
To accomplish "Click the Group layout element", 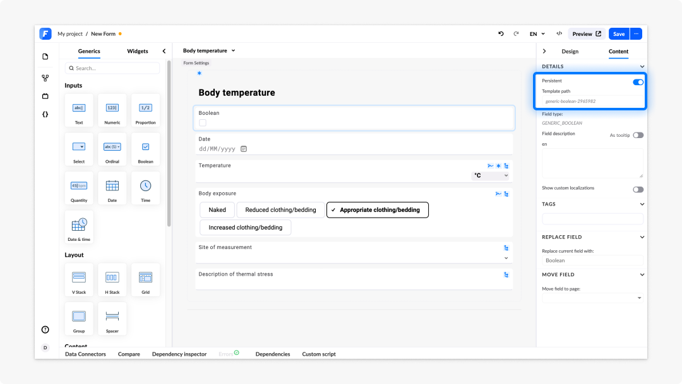I will pyautogui.click(x=79, y=319).
